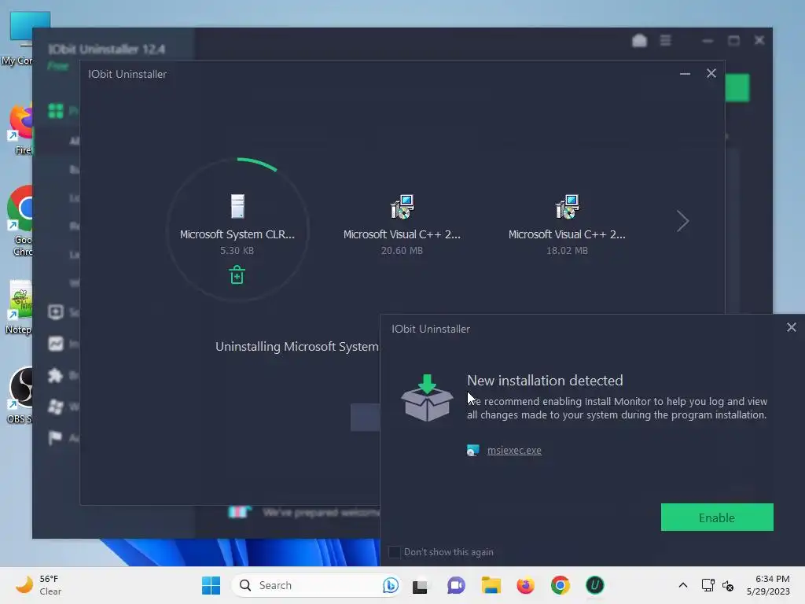Select the Microsoft Visual C++ 18.02 MB icon
The image size is (805, 604).
tap(568, 207)
